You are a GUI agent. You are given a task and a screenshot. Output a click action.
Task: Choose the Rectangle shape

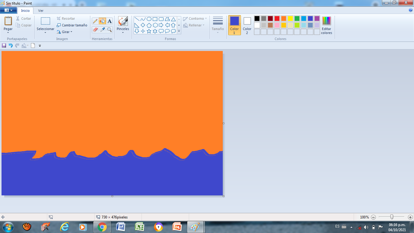155,19
